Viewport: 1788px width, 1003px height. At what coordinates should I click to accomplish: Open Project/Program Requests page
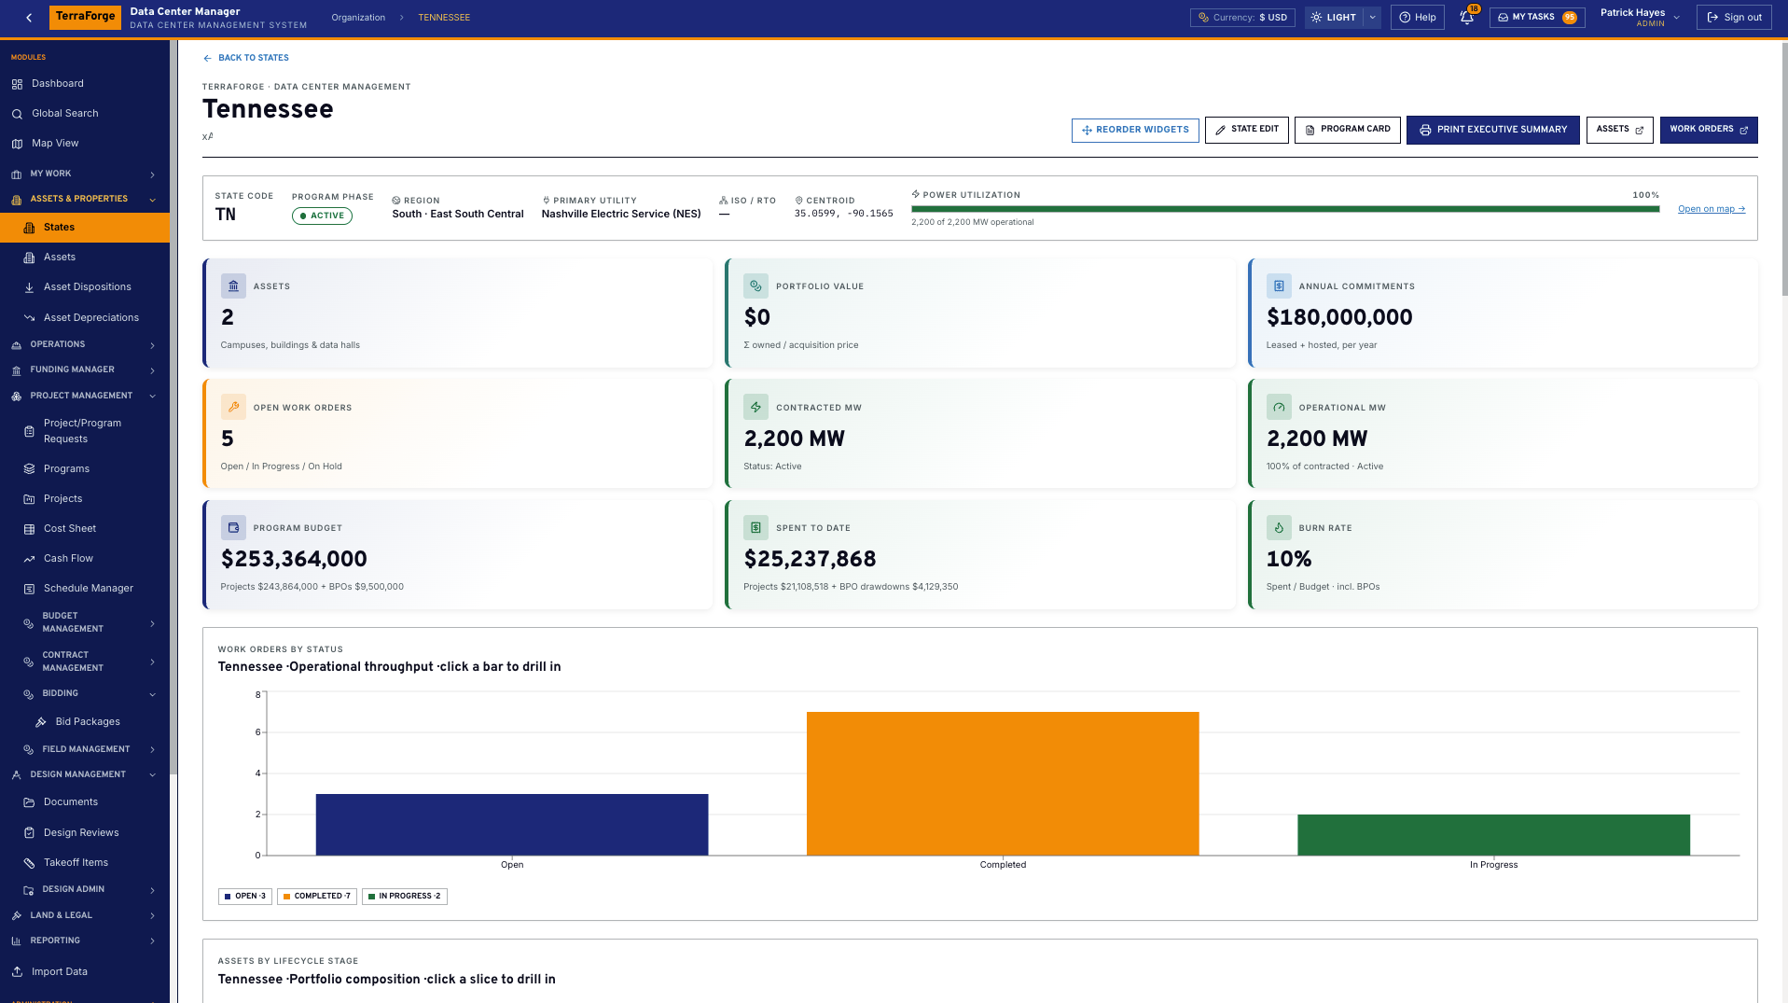85,431
